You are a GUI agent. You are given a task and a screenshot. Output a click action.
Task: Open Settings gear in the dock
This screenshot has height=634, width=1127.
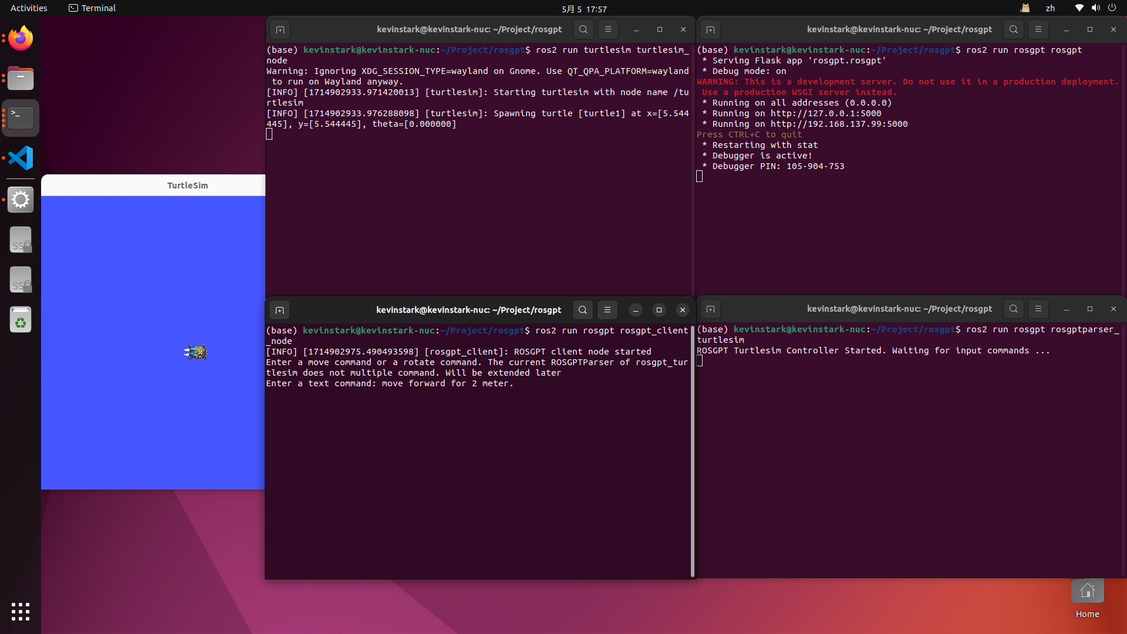21,200
